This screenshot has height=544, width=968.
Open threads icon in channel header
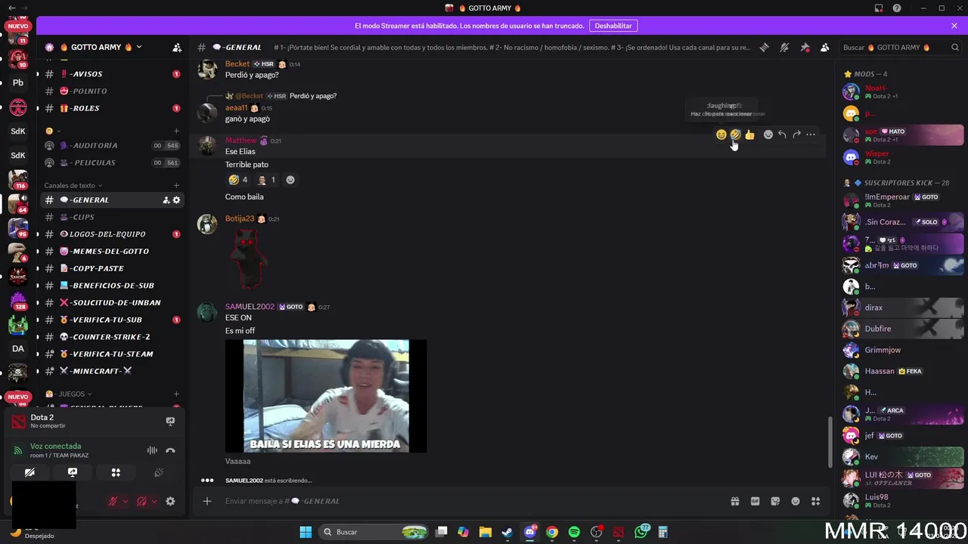pos(764,47)
